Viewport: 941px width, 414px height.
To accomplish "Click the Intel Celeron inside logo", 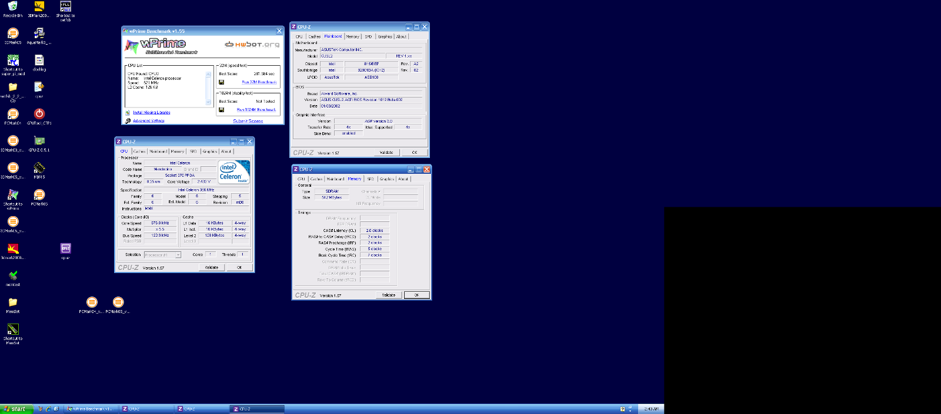I will (x=234, y=172).
